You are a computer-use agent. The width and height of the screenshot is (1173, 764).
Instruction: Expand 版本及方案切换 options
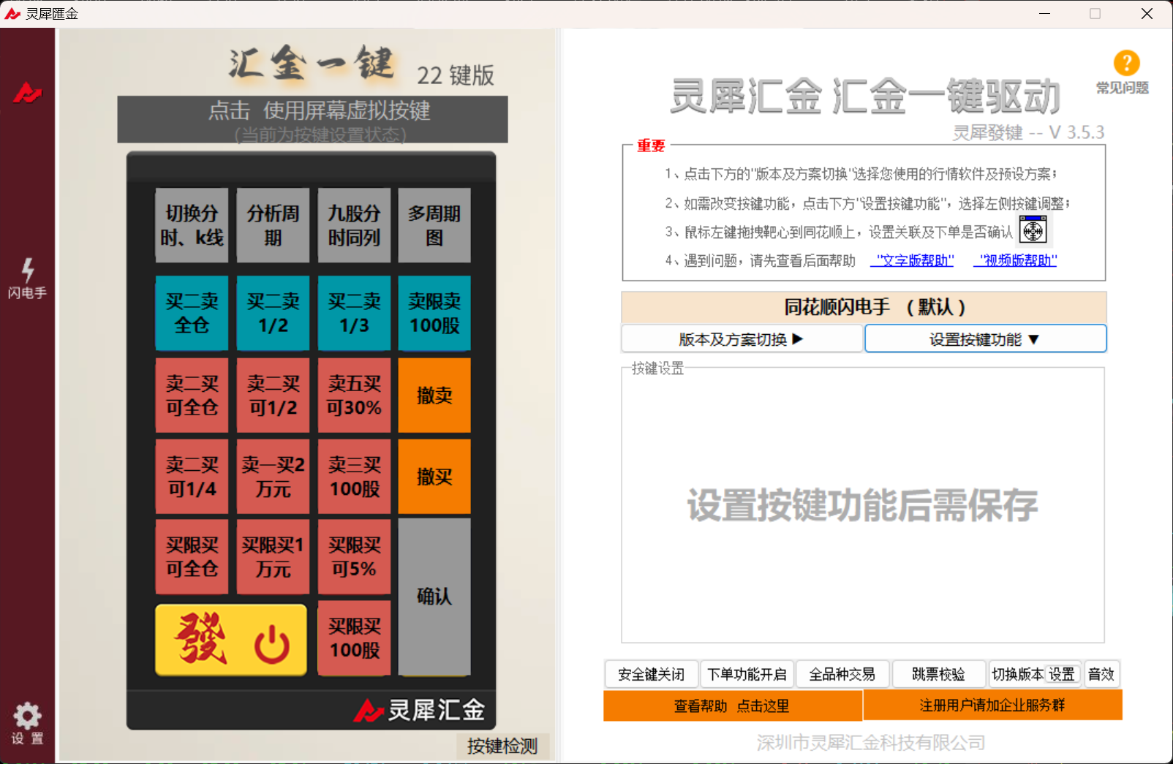[x=741, y=338]
